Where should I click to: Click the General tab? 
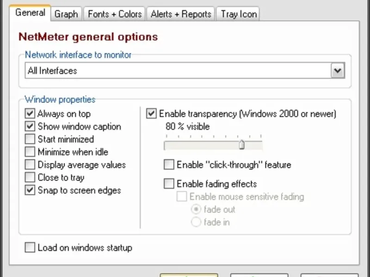[x=30, y=12]
